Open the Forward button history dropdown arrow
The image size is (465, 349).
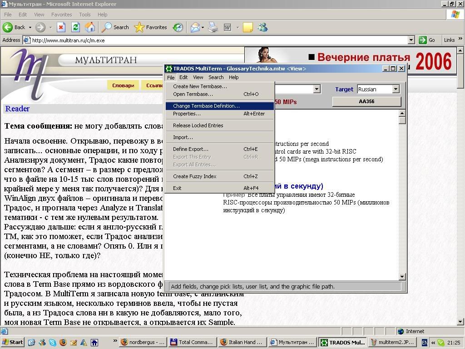(50, 27)
